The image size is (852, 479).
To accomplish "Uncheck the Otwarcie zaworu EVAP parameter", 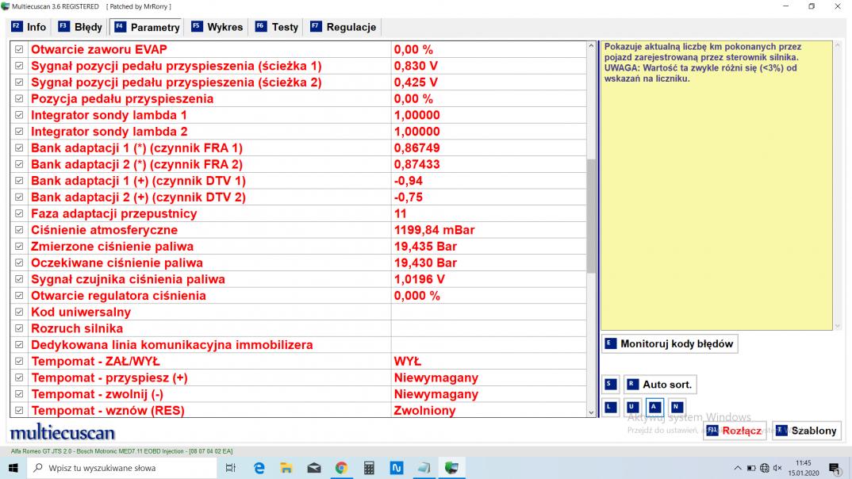I will coord(20,49).
